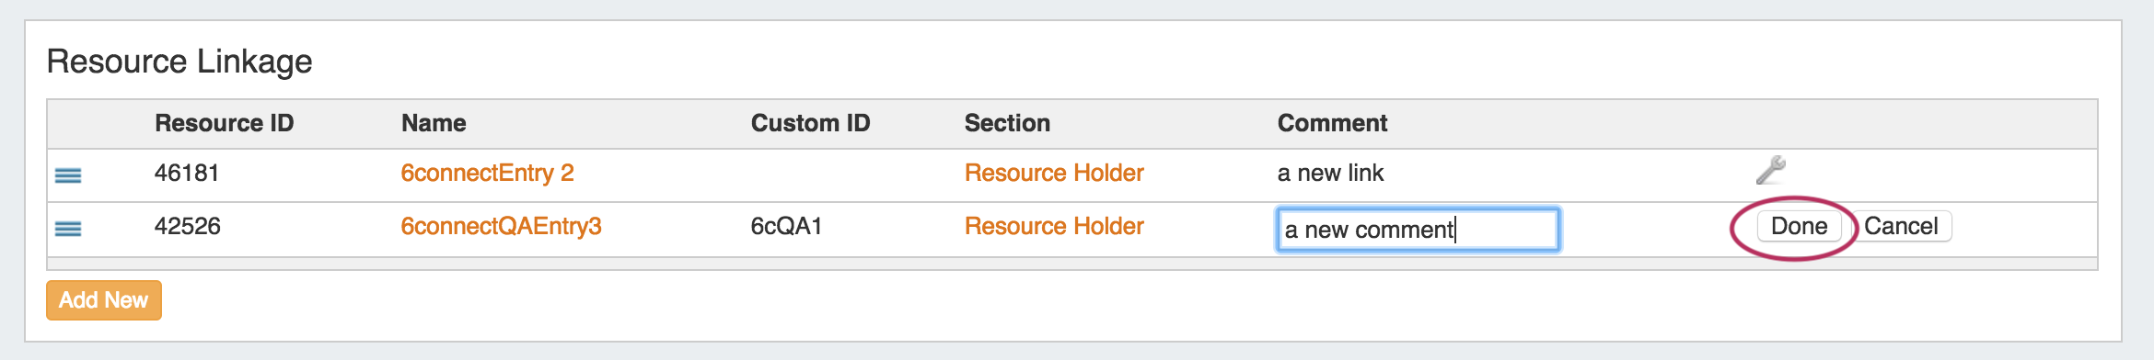Screen dimensions: 2154x360
Task: Click the wrench edit icon for 6connectEntry 2
Action: click(1770, 171)
